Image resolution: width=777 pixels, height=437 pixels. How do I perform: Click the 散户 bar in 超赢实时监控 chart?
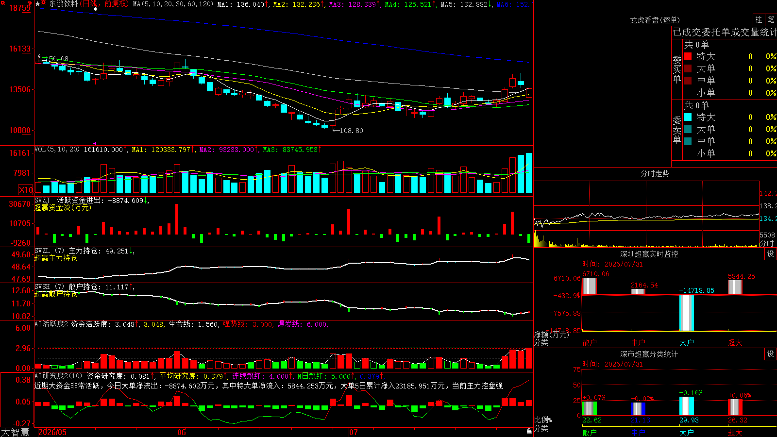pyautogui.click(x=590, y=286)
